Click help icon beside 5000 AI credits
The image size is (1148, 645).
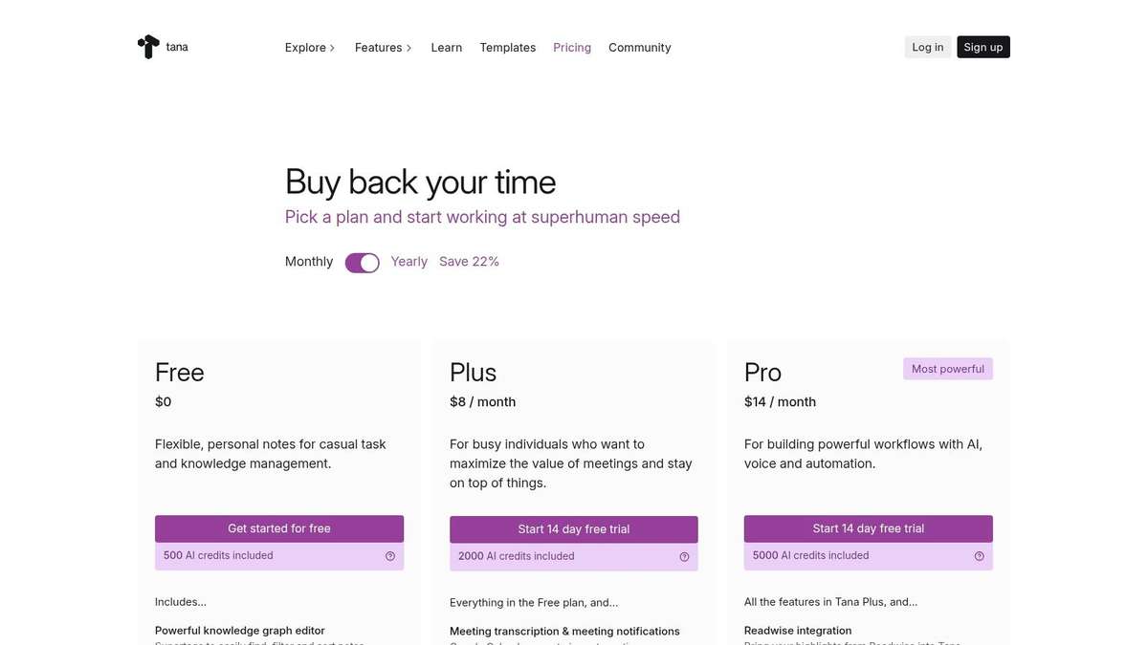[x=979, y=556]
